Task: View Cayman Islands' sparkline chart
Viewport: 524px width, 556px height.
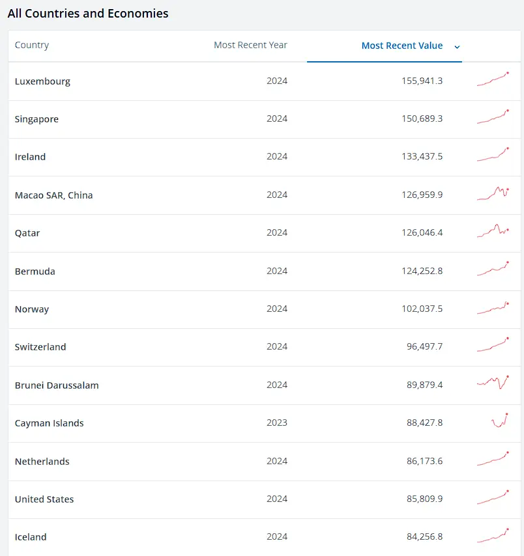Action: tap(500, 420)
